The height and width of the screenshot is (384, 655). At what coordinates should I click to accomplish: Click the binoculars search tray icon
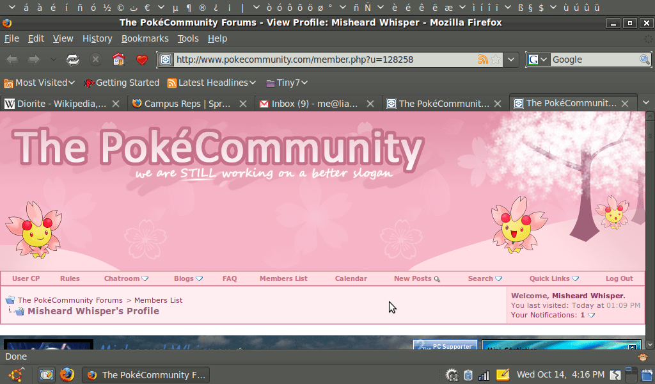(x=452, y=375)
